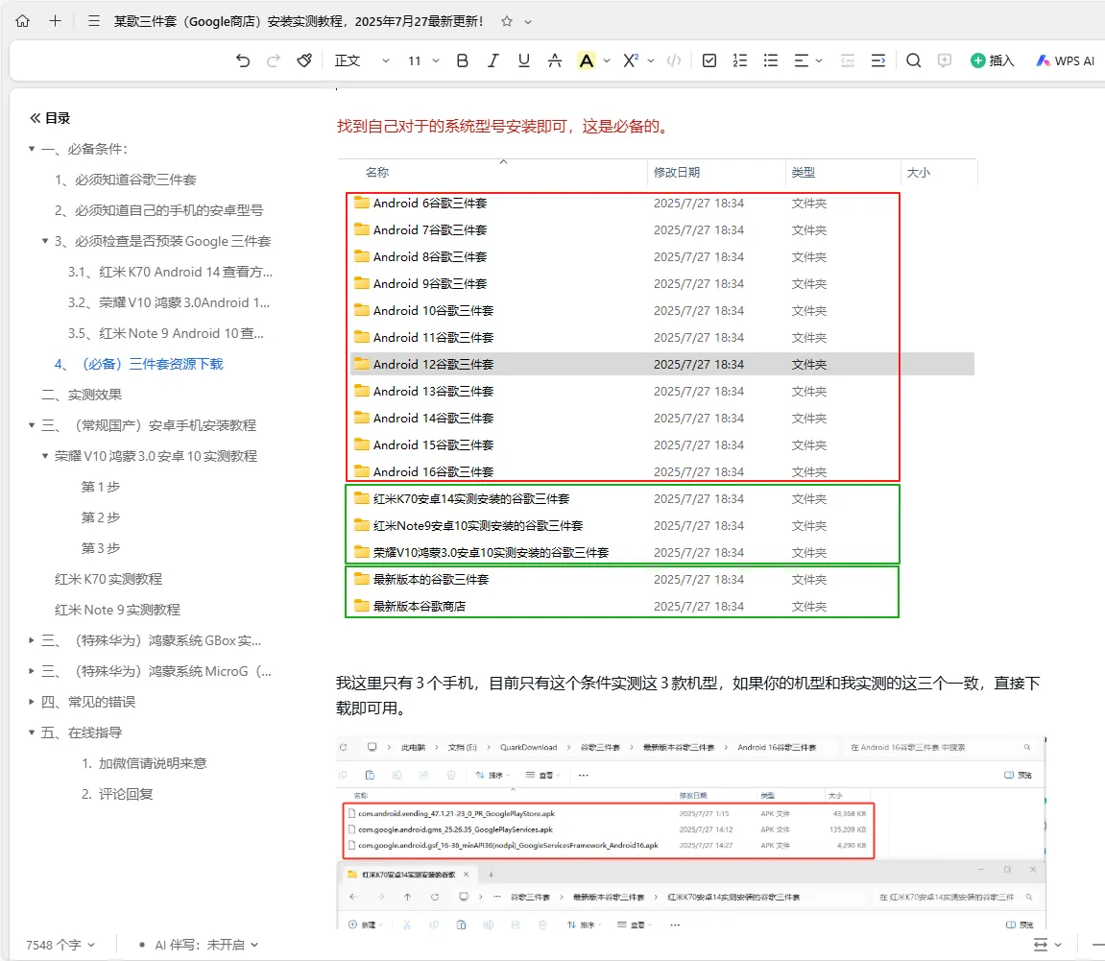
Task: Go to home icon in title bar
Action: [x=23, y=20]
